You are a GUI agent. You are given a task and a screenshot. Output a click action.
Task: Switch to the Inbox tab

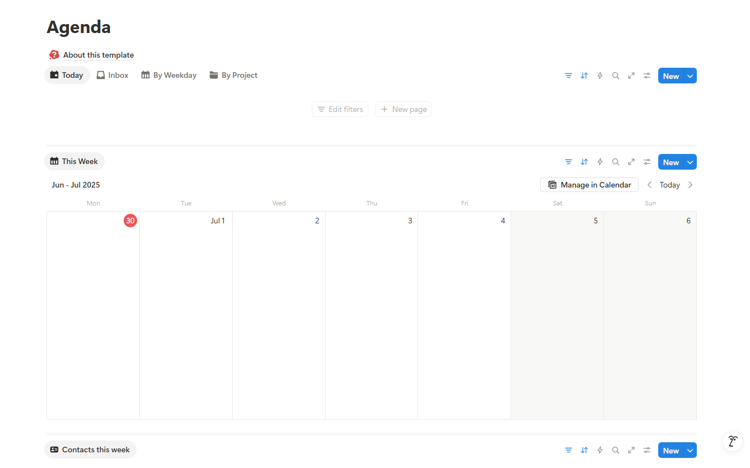112,75
